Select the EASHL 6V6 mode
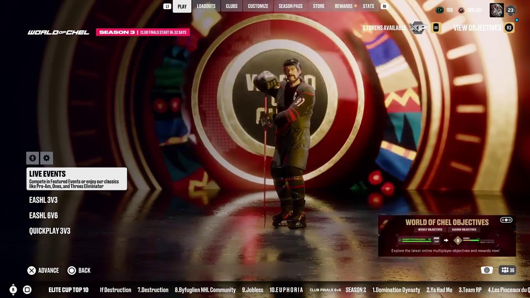 tap(43, 216)
